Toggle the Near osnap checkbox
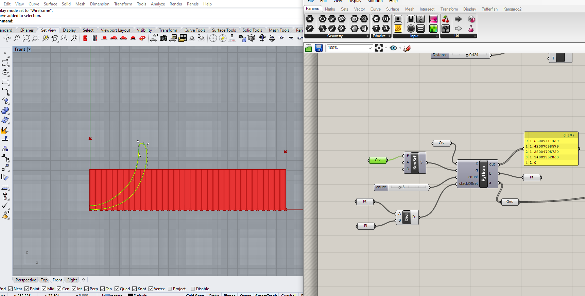This screenshot has width=585, height=296. pos(11,289)
